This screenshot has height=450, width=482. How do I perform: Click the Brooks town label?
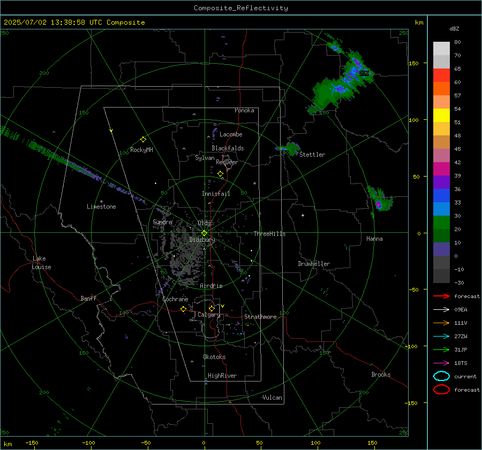click(x=381, y=375)
